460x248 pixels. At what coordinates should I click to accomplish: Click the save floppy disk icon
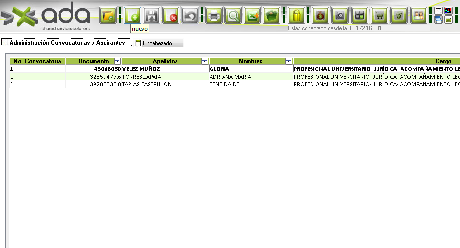[152, 15]
